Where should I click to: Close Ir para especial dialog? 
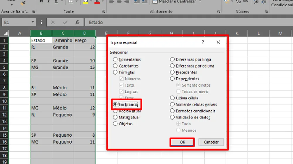point(218,42)
